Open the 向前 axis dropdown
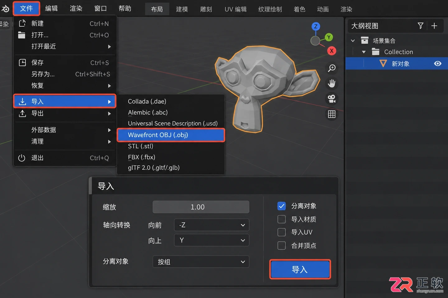This screenshot has height=298, width=448. 212,225
